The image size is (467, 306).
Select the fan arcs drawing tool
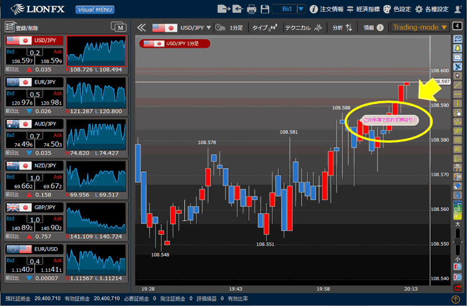(457, 131)
